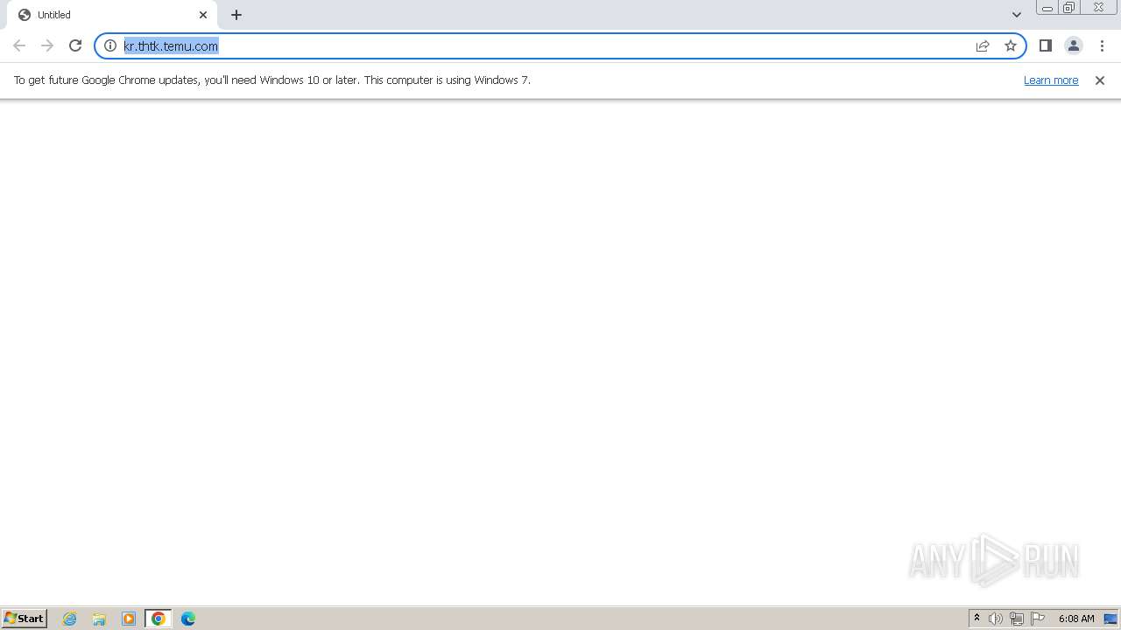This screenshot has height=630, width=1121.
Task: Launch Microsoft Edge from taskbar
Action: pos(188,619)
